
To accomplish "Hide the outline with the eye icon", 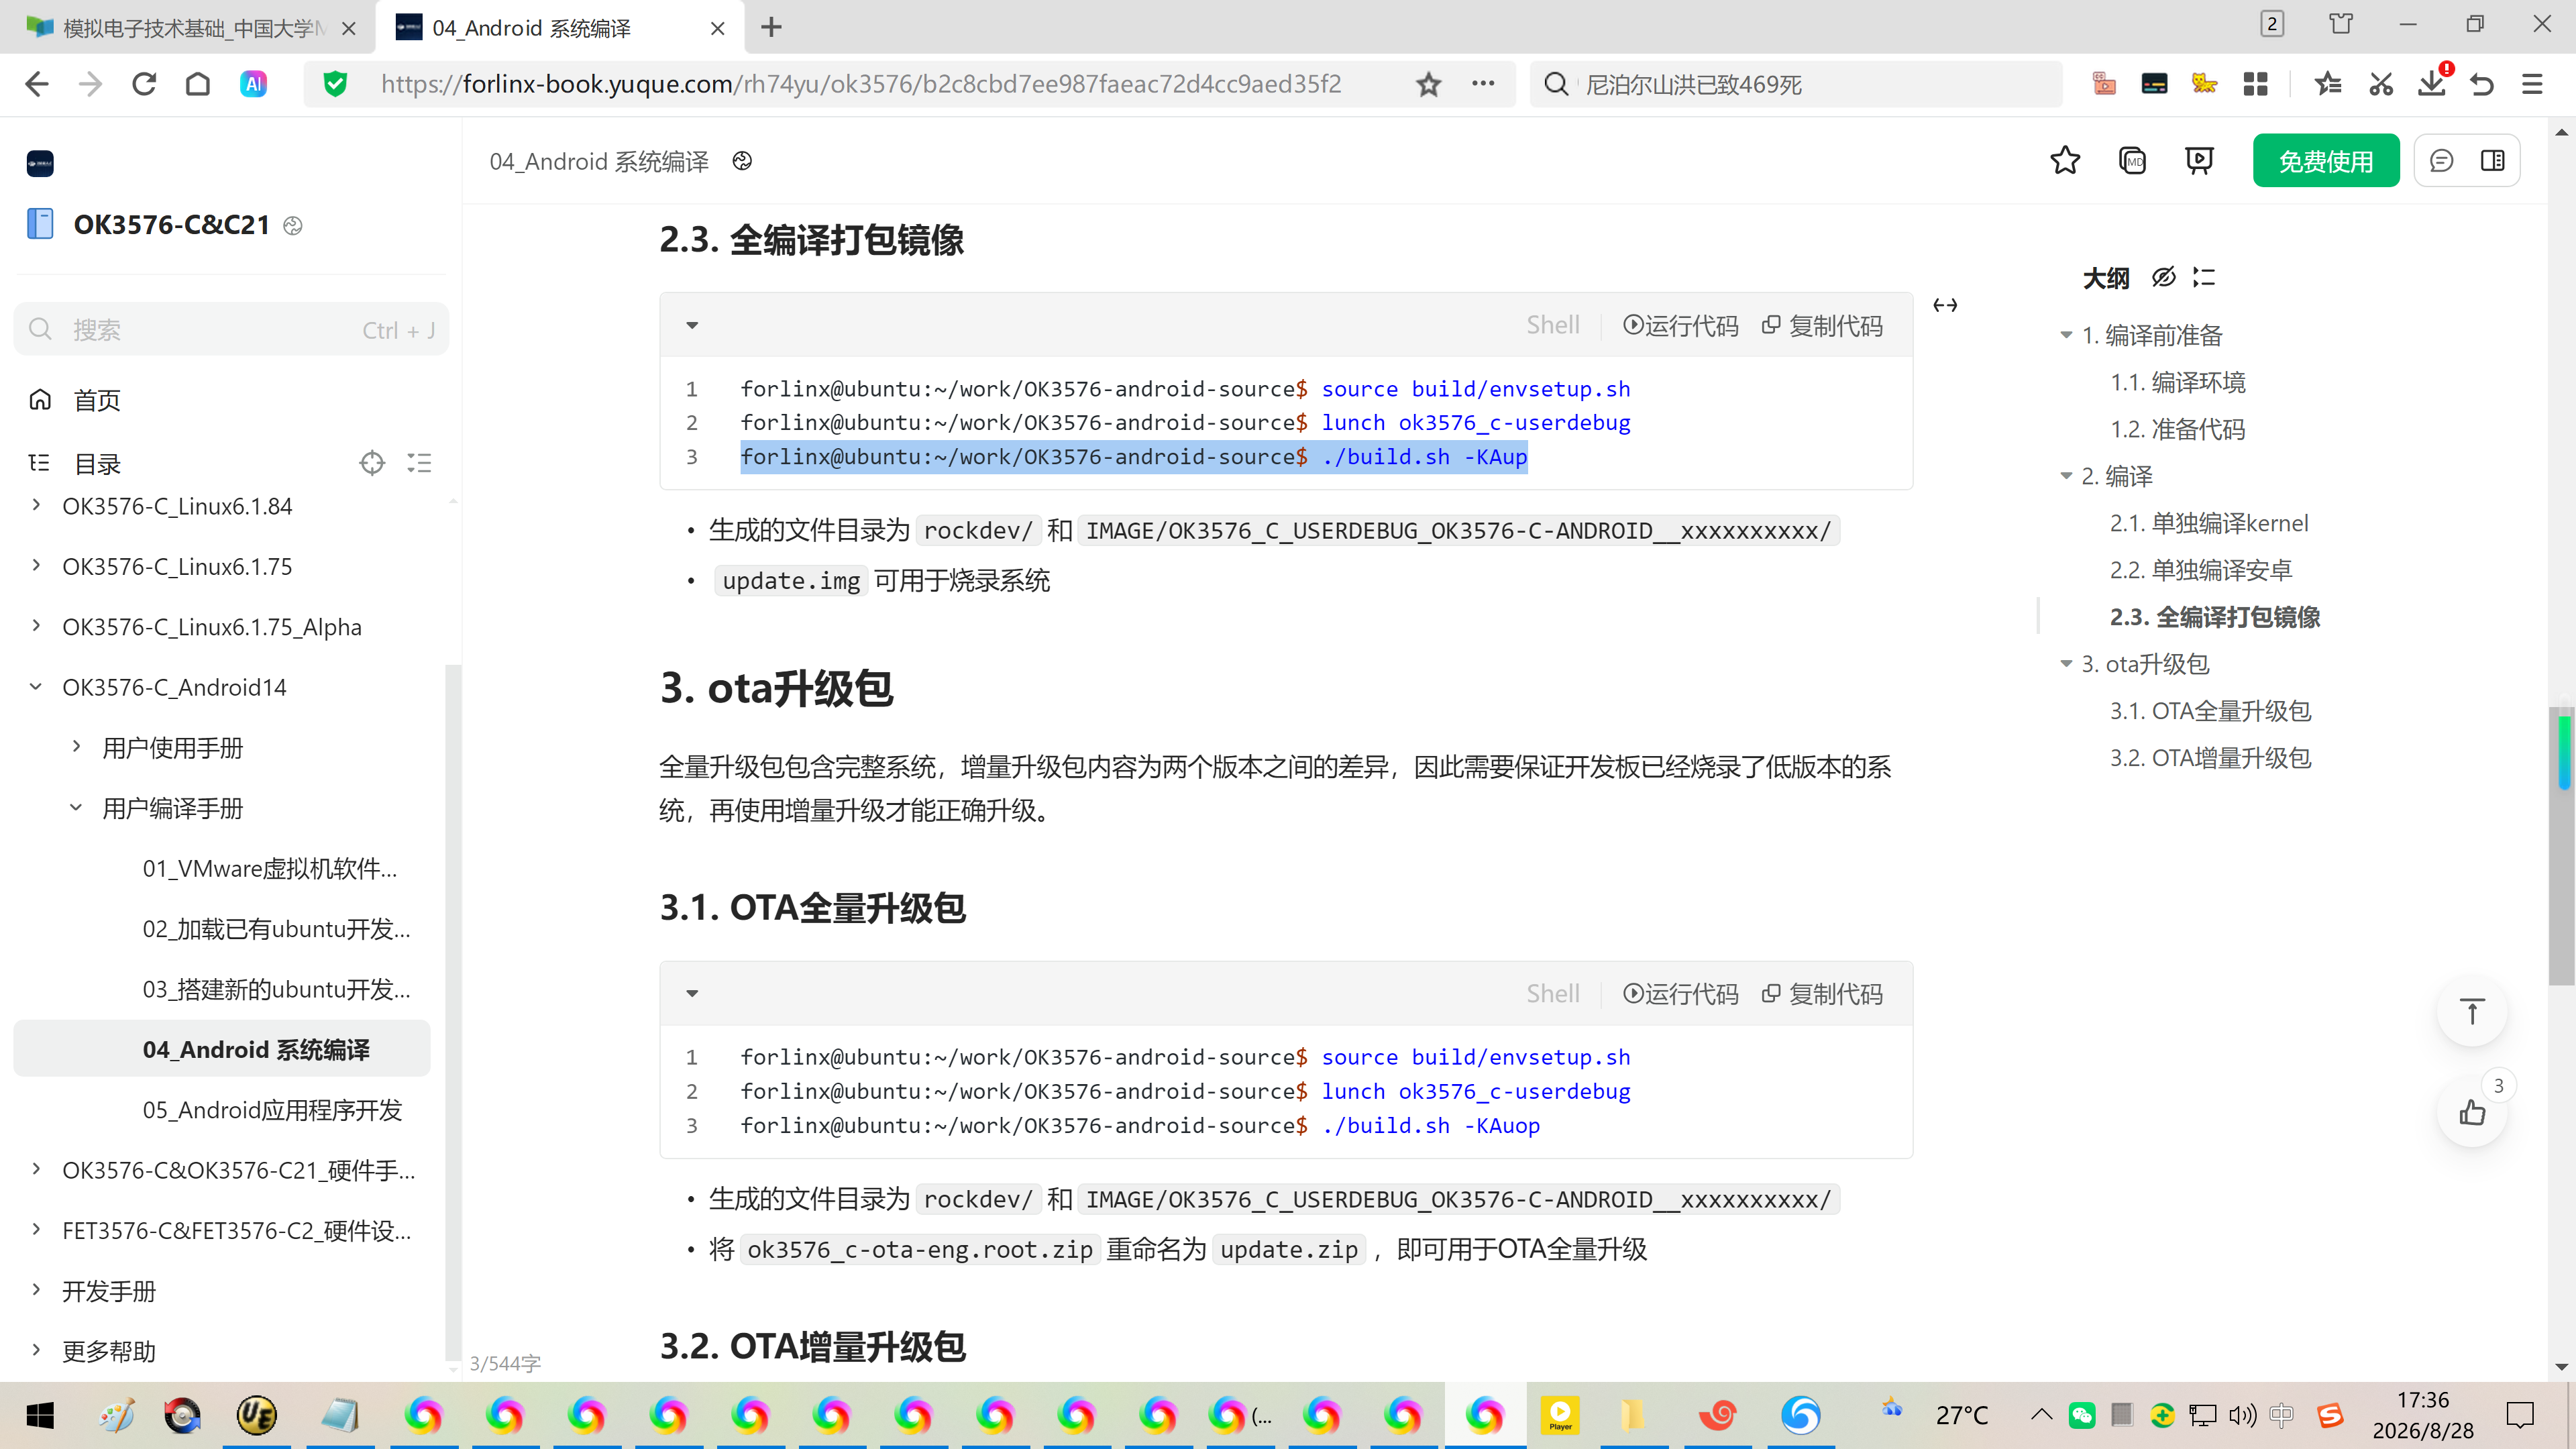I will [x=2163, y=277].
